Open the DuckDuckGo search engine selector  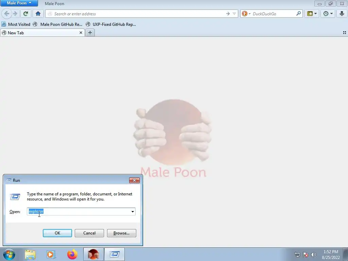(x=246, y=14)
